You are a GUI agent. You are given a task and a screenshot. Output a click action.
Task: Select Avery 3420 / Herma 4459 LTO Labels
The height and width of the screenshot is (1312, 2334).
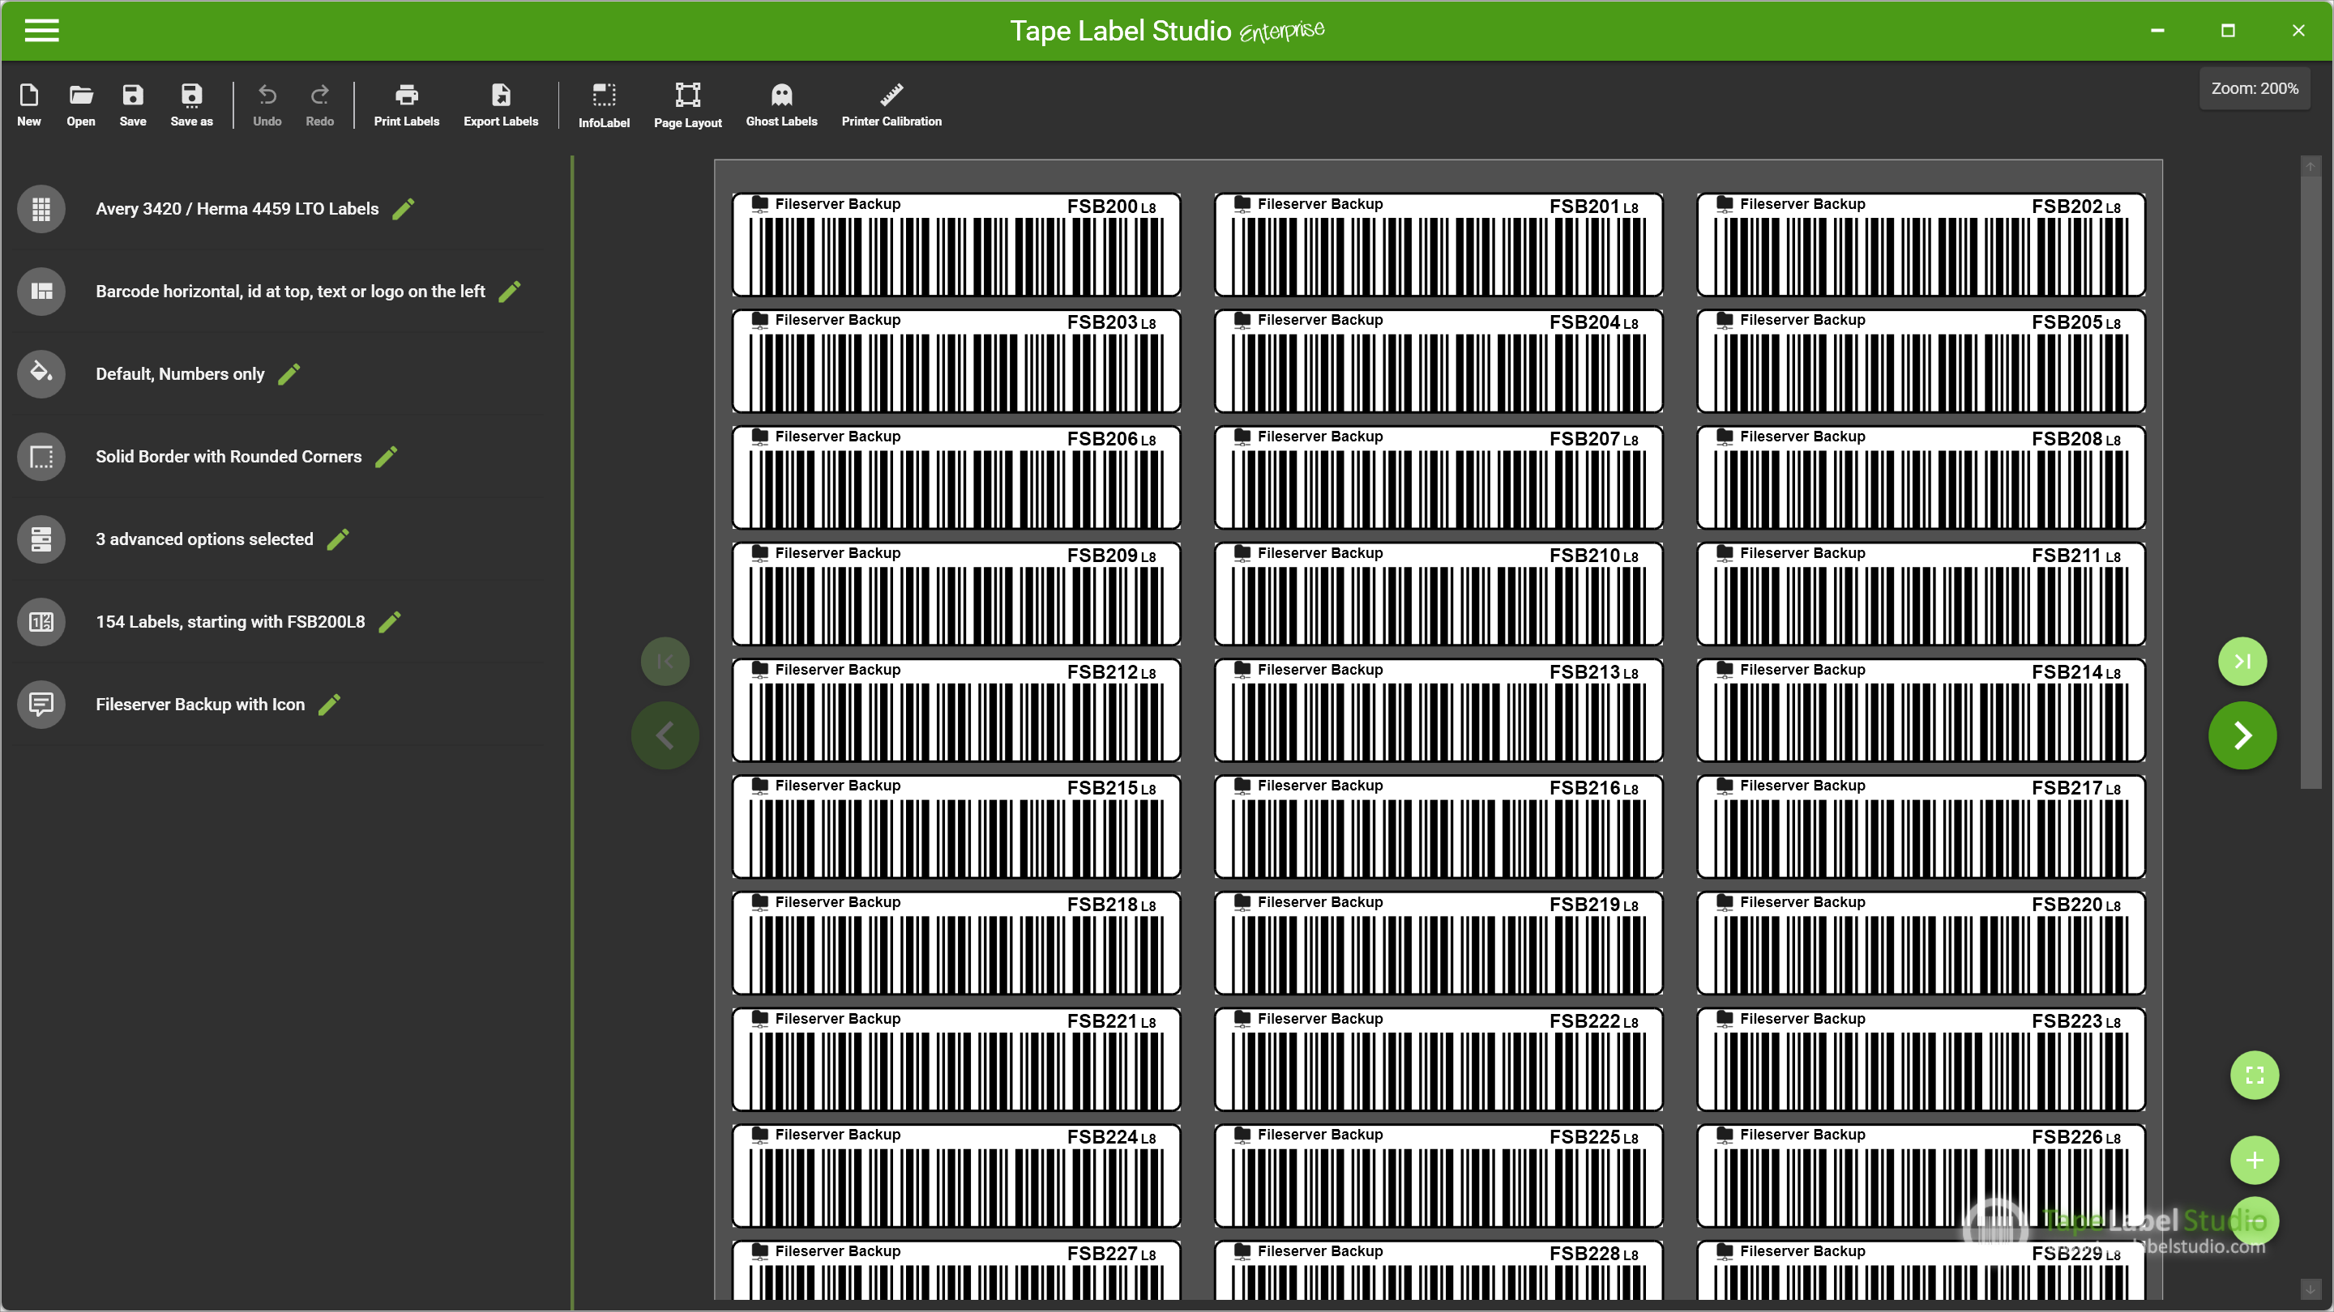coord(237,209)
